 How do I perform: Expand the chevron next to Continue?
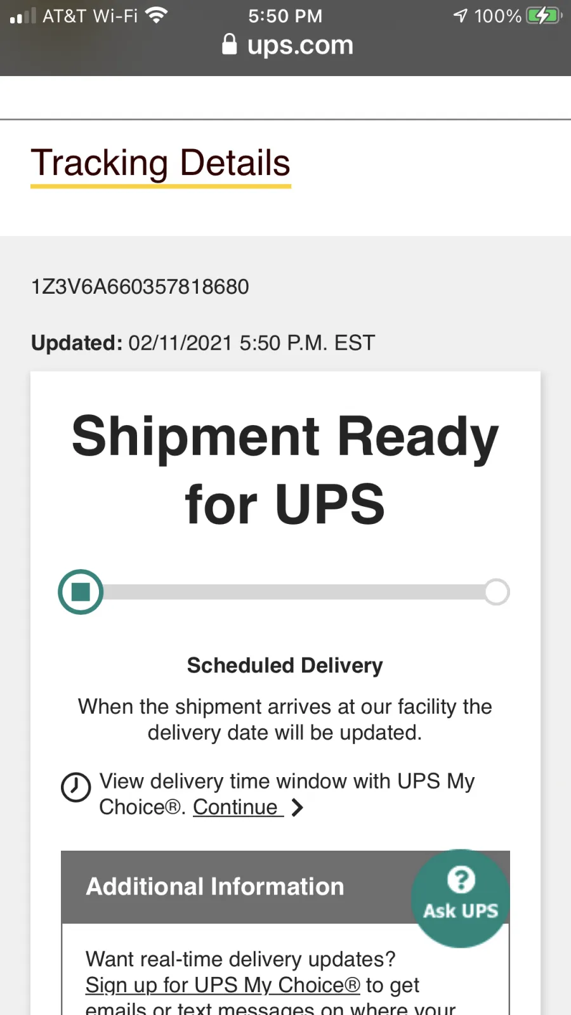pyautogui.click(x=297, y=808)
